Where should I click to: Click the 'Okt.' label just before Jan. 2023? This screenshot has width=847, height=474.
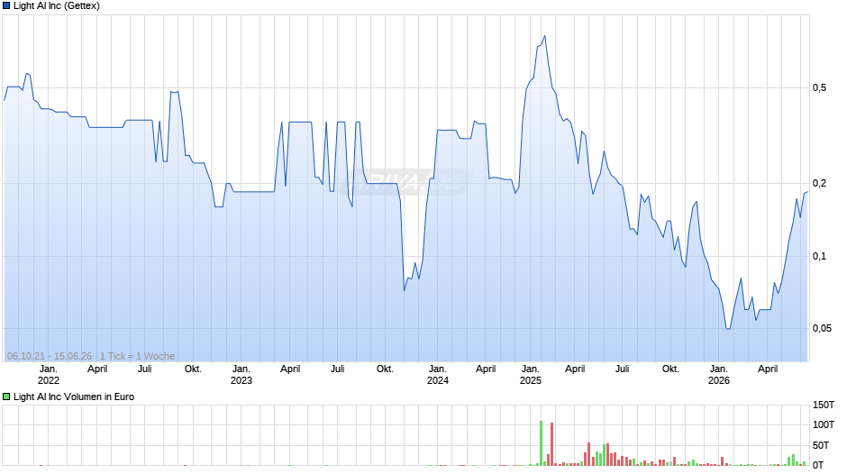[193, 369]
